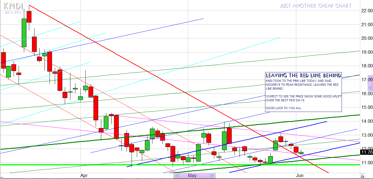Select the tall green candle near the chart peak
This screenshot has width=373, height=179.
(x=24, y=33)
